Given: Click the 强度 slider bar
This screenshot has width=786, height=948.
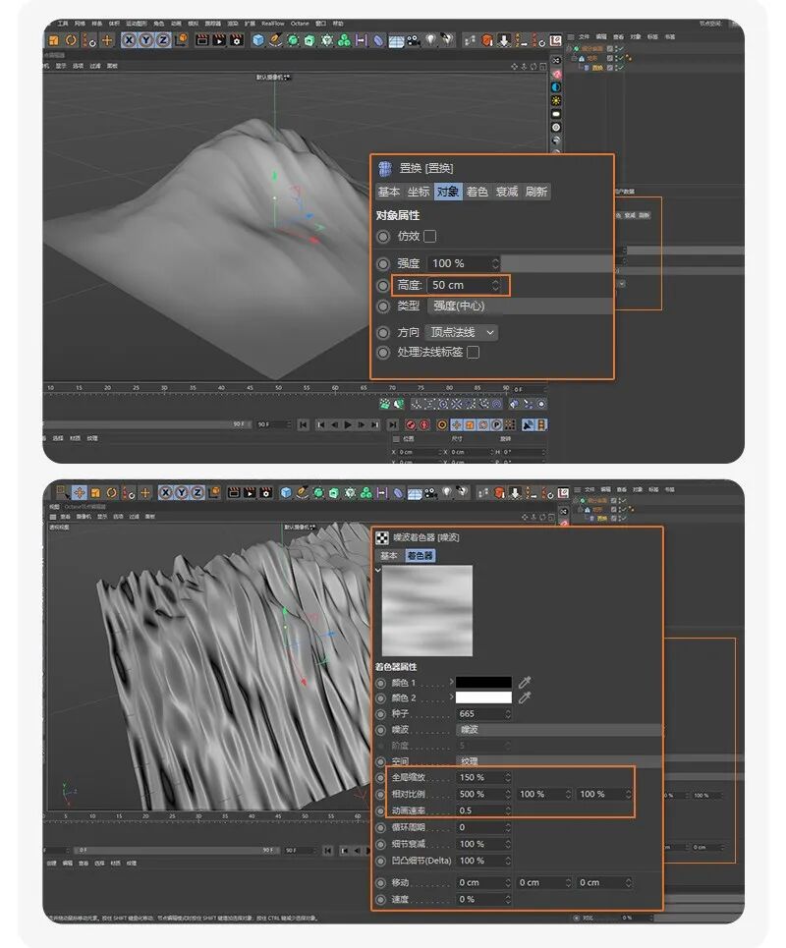Looking at the screenshot, I should (557, 263).
